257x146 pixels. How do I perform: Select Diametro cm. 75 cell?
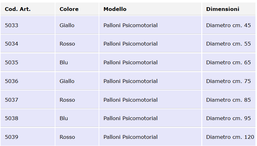click(x=228, y=81)
